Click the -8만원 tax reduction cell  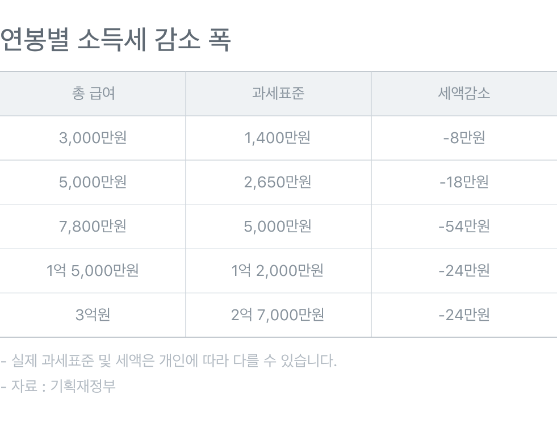[x=464, y=138]
